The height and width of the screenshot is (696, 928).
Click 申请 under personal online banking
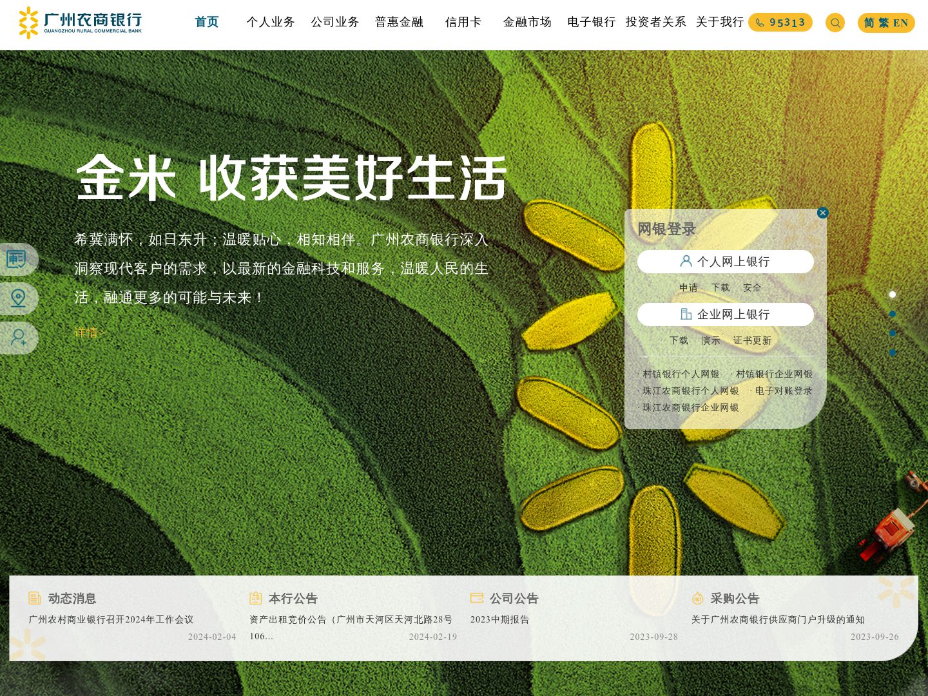coord(688,287)
